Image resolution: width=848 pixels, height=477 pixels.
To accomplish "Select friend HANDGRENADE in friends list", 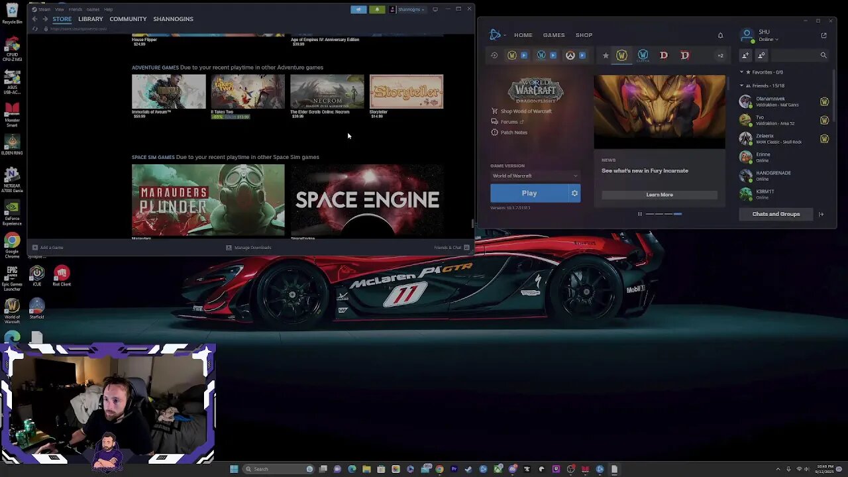I will [x=784, y=176].
